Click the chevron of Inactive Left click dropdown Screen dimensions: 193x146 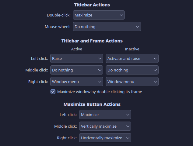155,58
